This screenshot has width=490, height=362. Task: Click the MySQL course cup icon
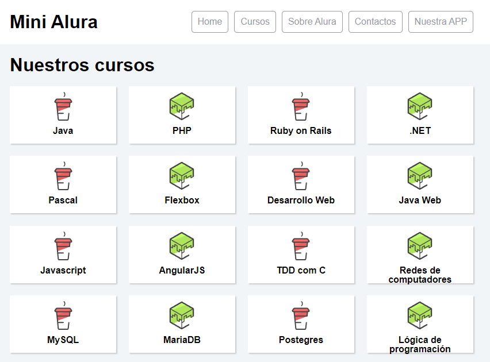click(63, 315)
